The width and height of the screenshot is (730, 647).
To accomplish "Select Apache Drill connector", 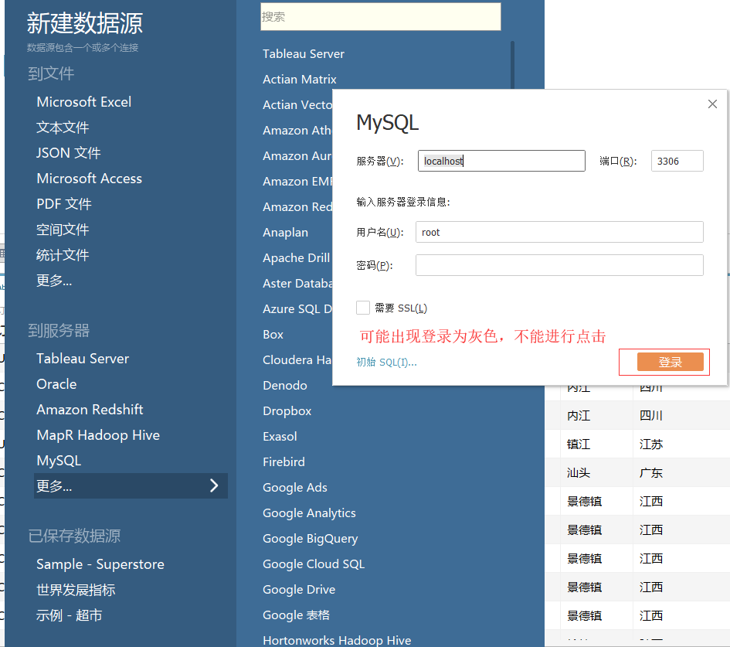I will (x=296, y=257).
